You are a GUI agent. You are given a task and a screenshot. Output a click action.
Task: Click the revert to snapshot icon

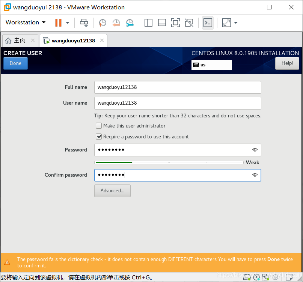(116, 22)
